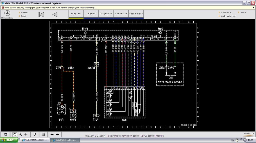The height and width of the screenshot is (143, 256).
Task: Open the Diagram tab
Action: [x=76, y=14]
